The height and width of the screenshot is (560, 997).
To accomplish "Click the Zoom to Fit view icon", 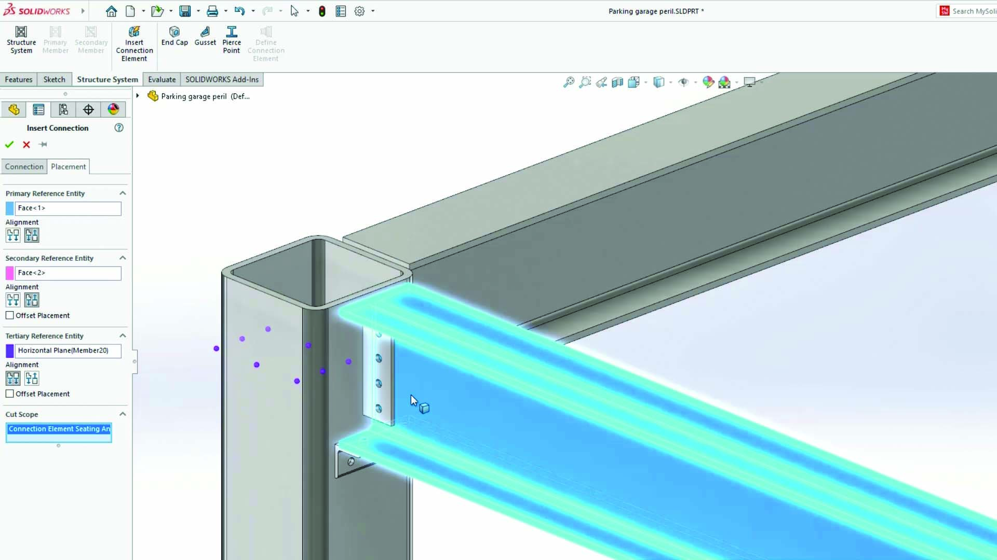I will pyautogui.click(x=569, y=82).
